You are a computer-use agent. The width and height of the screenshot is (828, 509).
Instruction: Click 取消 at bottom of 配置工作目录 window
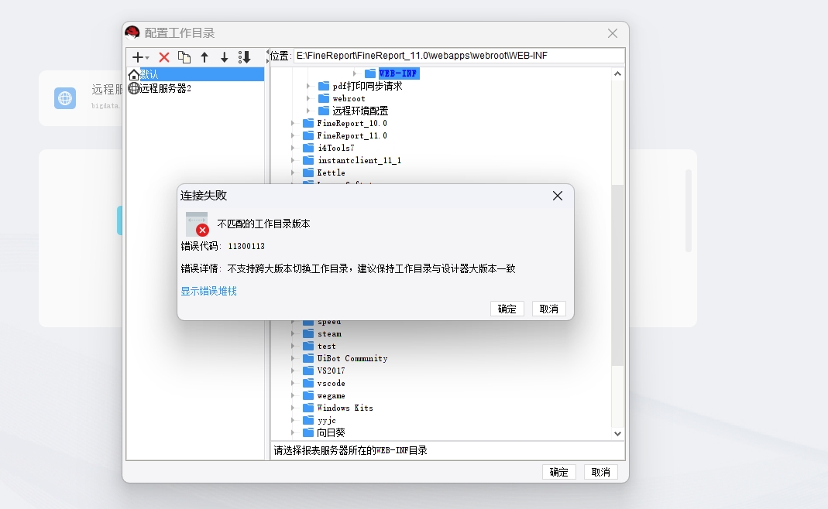pyautogui.click(x=600, y=472)
